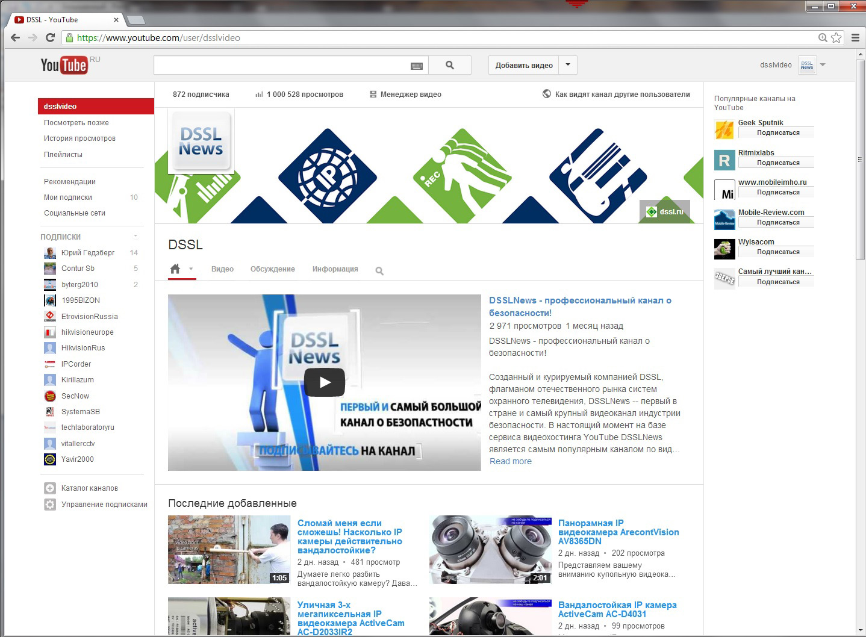Open the 1995BIZON subscription
Screen dimensions: 866x637
click(x=81, y=300)
